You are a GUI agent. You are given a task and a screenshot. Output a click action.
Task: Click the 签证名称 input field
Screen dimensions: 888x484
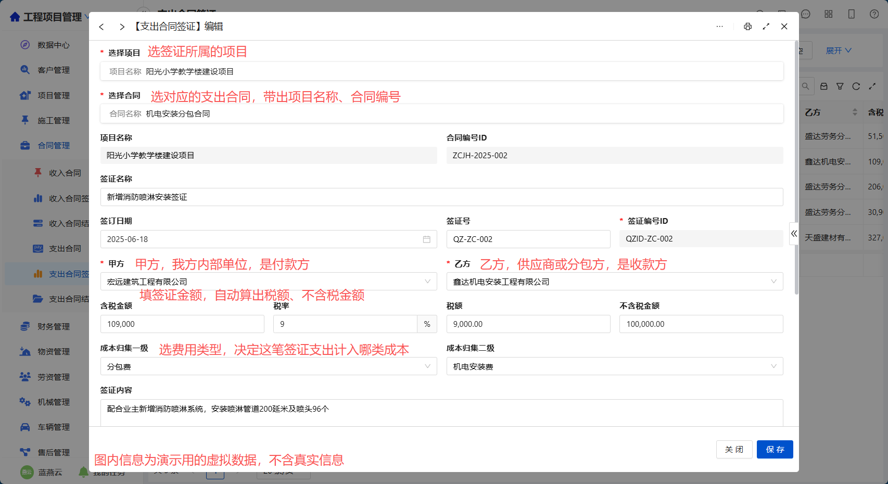pyautogui.click(x=442, y=197)
